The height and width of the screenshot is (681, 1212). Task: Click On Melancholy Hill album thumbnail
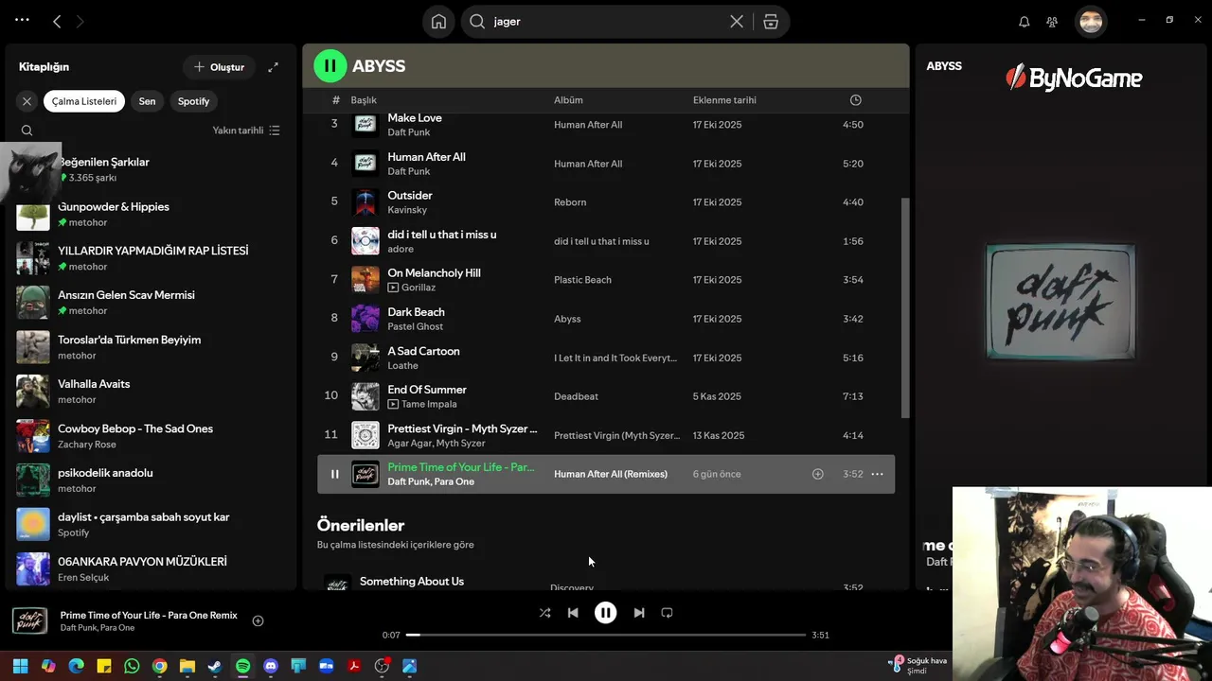(x=365, y=280)
